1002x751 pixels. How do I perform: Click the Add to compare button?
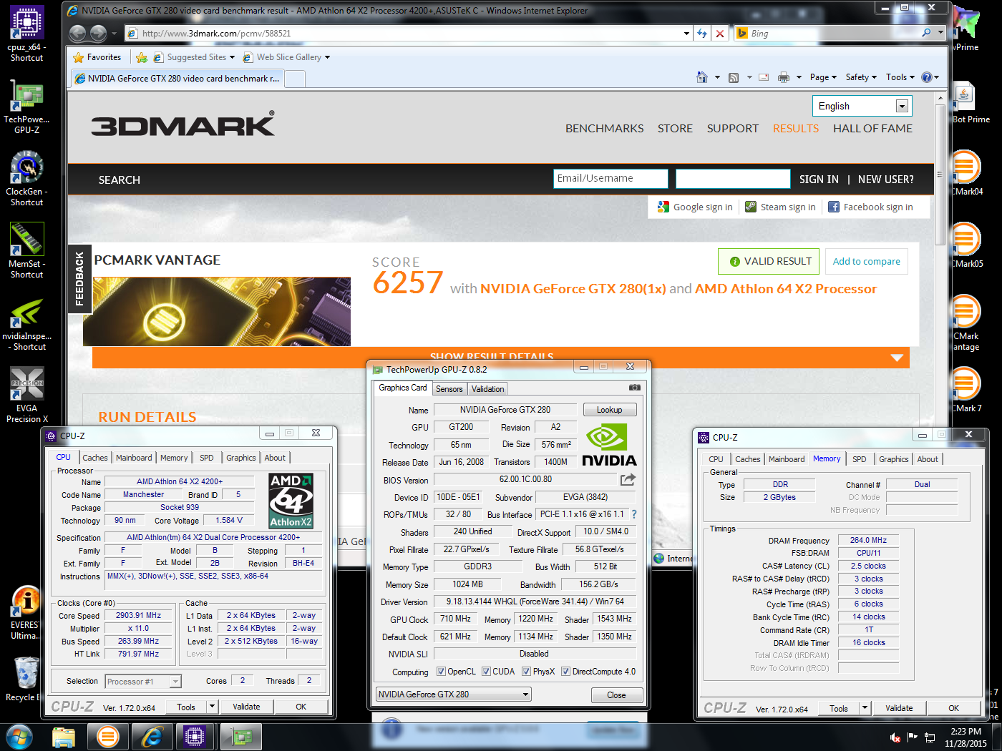tap(867, 261)
